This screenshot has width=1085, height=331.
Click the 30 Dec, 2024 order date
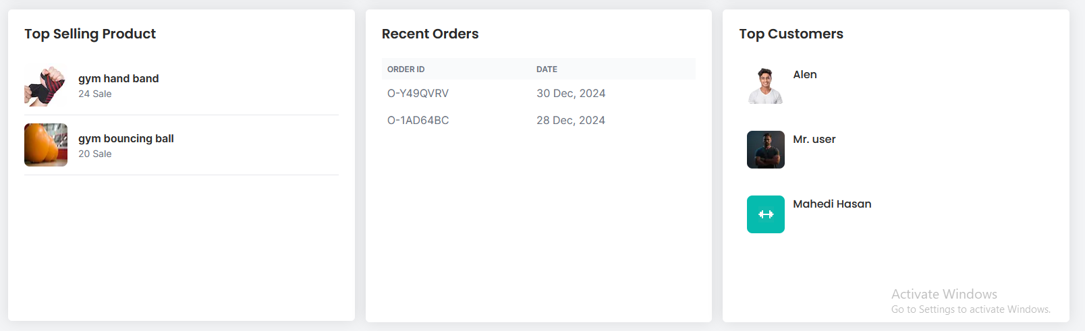pos(571,94)
